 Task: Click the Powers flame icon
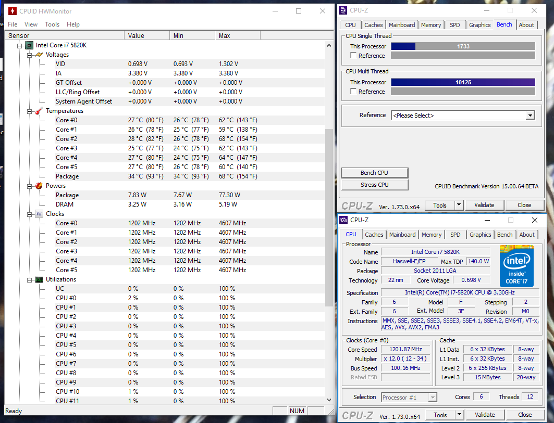coord(39,186)
